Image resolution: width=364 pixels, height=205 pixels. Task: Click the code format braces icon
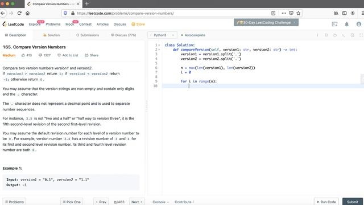[x=326, y=35]
